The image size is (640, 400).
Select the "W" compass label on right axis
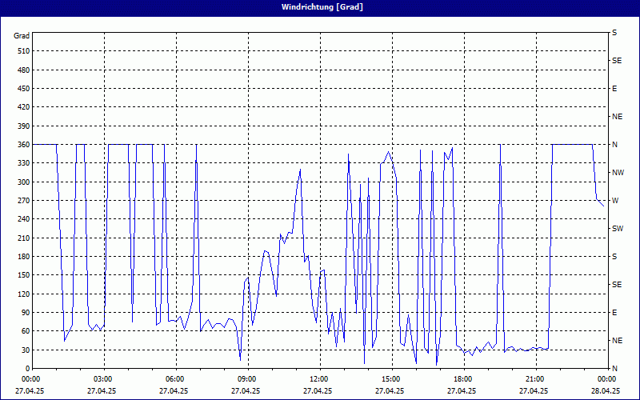[615, 200]
